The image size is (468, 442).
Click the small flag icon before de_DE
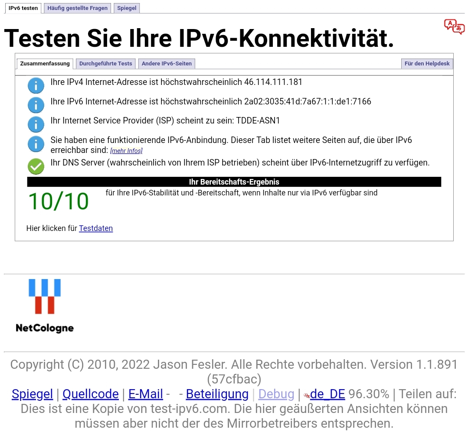coord(307,394)
